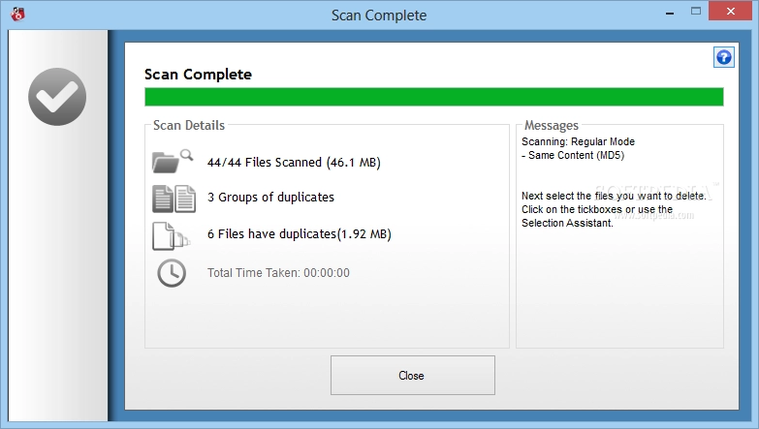Click the large gray checkmark icon

click(x=57, y=97)
